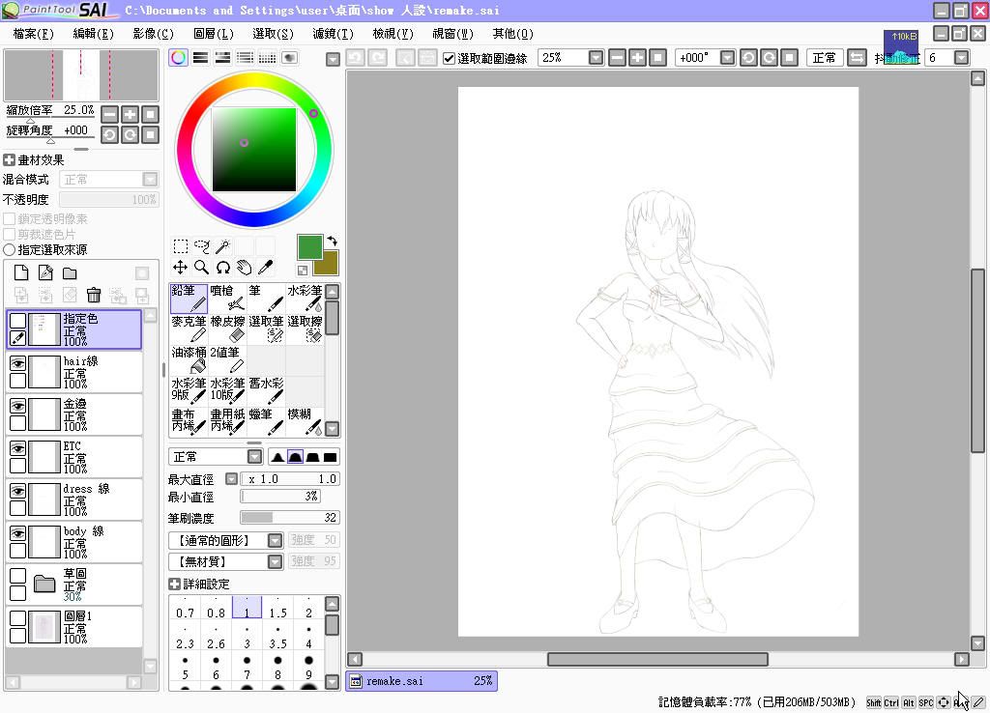The image size is (990, 713).
Task: Expand the 詳細設定 section
Action: 174,585
